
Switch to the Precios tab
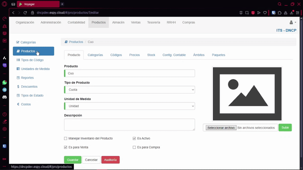point(134,55)
